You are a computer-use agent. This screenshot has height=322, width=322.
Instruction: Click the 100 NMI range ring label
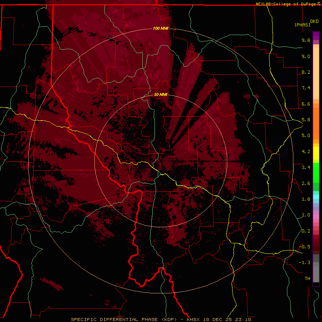pyautogui.click(x=161, y=28)
